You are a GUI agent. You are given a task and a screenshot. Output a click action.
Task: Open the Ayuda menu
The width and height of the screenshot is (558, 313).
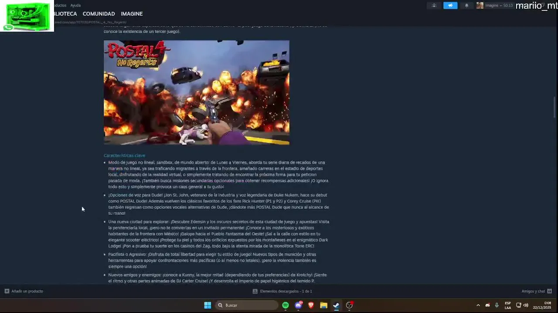tap(75, 6)
